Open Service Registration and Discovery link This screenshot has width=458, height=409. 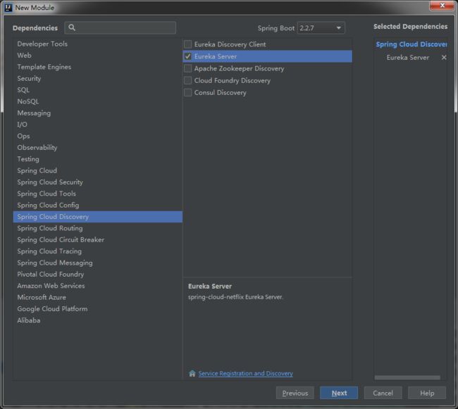pyautogui.click(x=245, y=373)
